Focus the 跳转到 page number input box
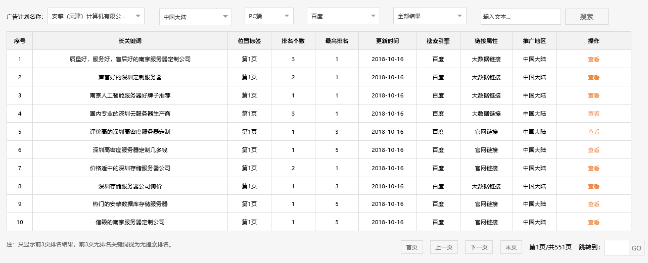The height and width of the screenshot is (263, 648). coord(616,247)
